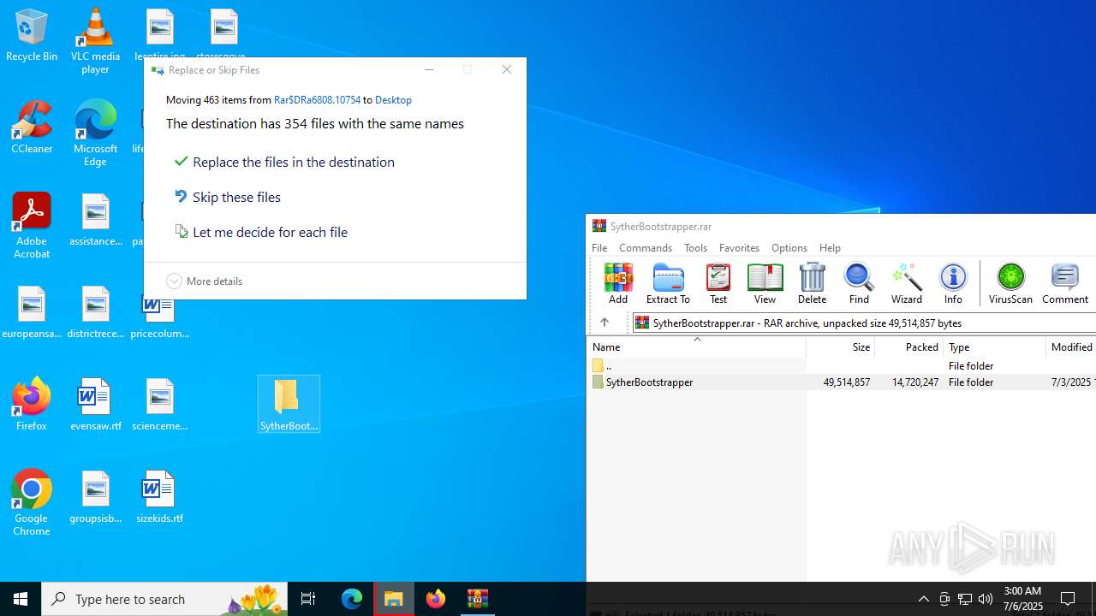Image resolution: width=1096 pixels, height=616 pixels.
Task: Expand More details in replace dialog
Action: point(205,281)
